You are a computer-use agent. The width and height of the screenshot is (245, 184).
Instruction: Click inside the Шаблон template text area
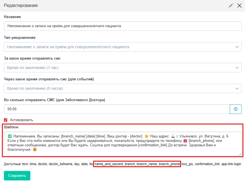pyautogui.click(x=123, y=144)
